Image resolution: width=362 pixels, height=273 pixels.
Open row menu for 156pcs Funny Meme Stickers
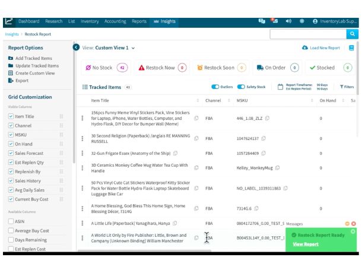[82, 118]
